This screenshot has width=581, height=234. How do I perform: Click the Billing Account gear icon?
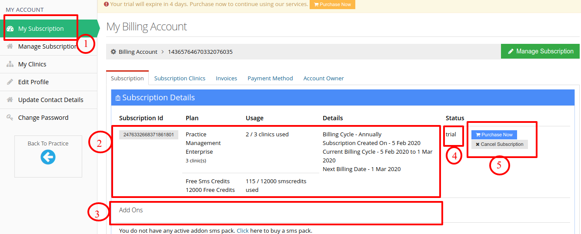tap(114, 52)
